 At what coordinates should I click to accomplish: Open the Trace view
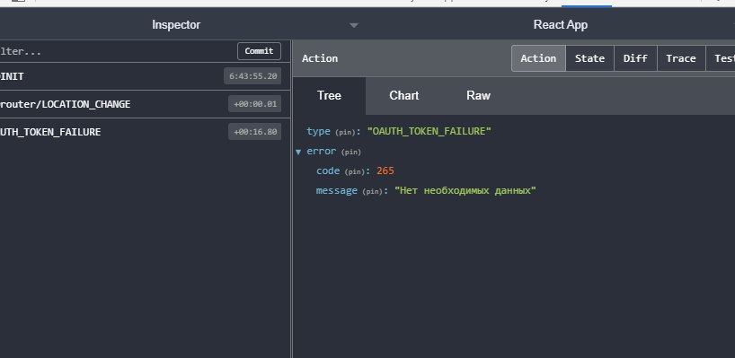click(680, 58)
